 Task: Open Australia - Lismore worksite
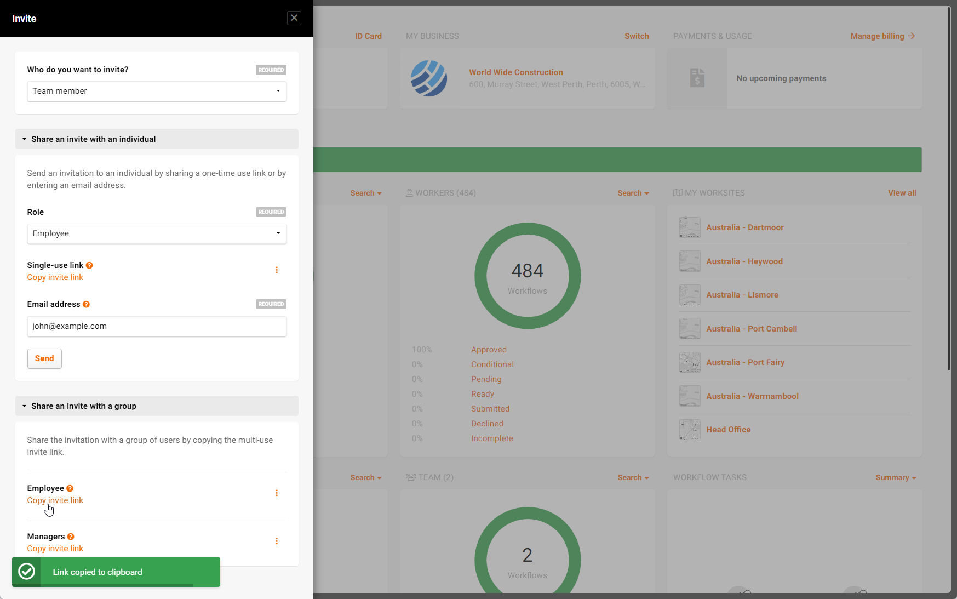[x=742, y=295]
